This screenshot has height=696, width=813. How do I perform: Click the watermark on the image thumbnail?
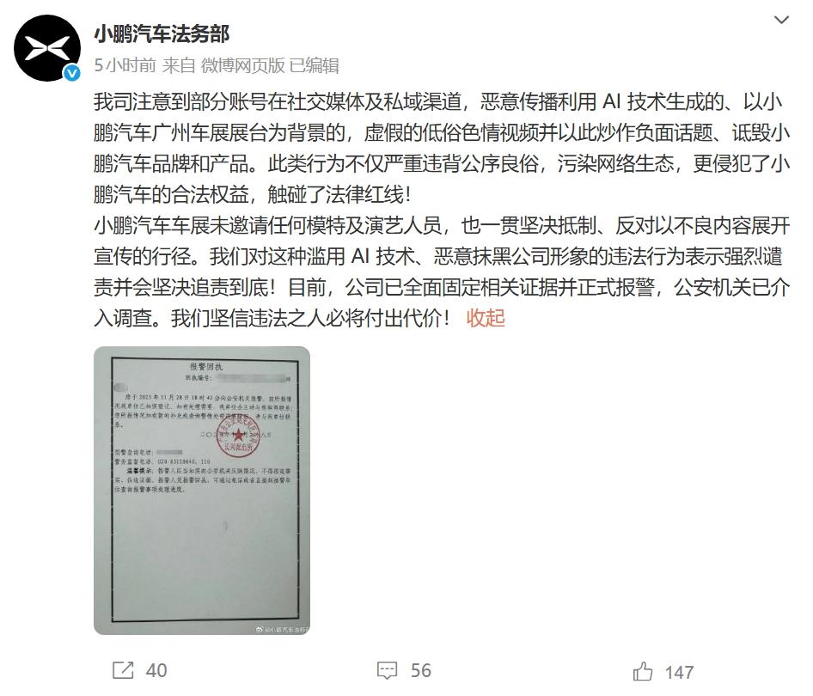pyautogui.click(x=283, y=630)
